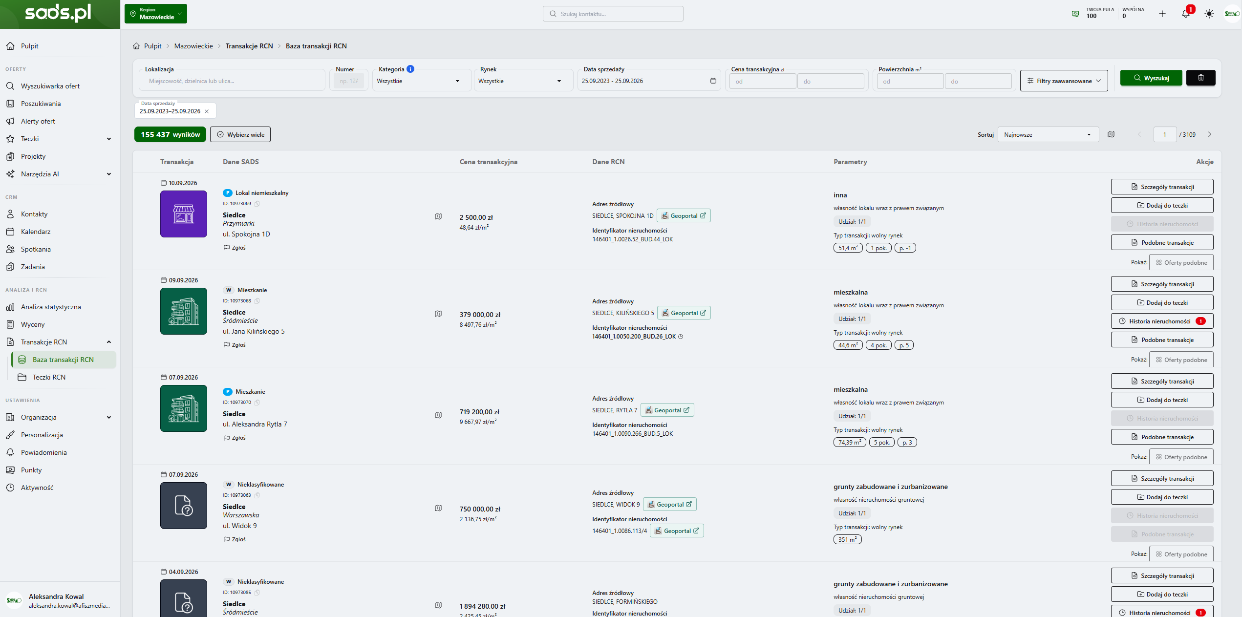Viewport: 1242px width, 617px height.
Task: Open Szczegóły transakcji for Spokojna 1D
Action: (x=1162, y=187)
